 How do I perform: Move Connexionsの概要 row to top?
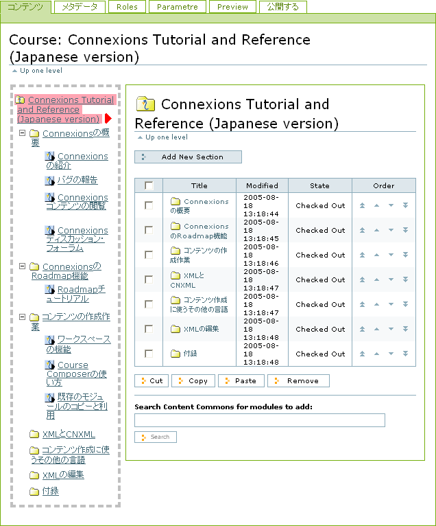[x=363, y=205]
